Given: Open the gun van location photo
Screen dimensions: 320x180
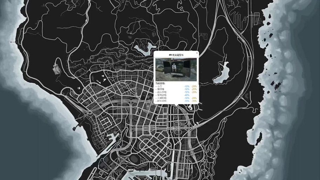Looking at the screenshot, I should coord(176,69).
